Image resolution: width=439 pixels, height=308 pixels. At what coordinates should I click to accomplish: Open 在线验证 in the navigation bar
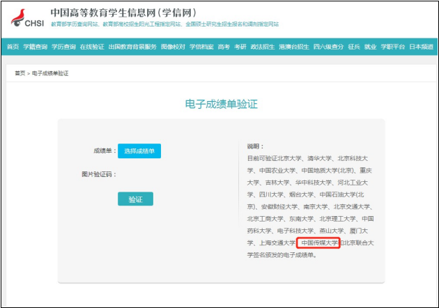tap(92, 47)
